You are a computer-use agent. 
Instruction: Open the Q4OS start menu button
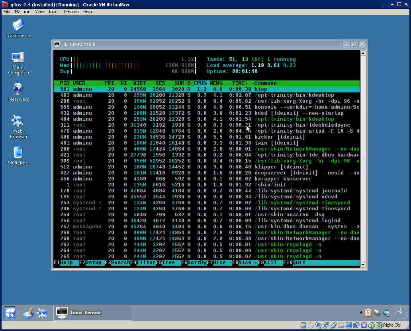coord(10,313)
